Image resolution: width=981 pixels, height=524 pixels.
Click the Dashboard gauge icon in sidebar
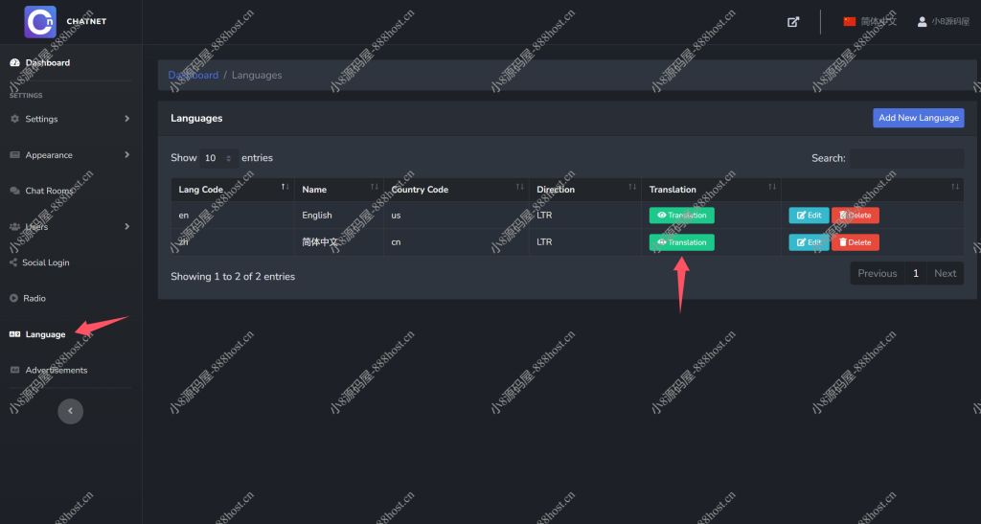[x=14, y=62]
